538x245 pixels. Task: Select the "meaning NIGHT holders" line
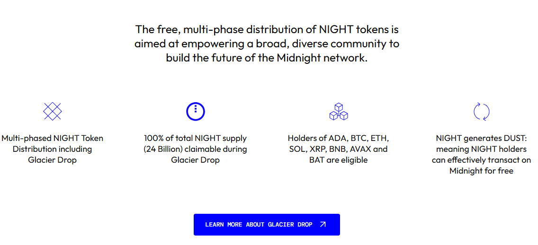tap(481, 149)
